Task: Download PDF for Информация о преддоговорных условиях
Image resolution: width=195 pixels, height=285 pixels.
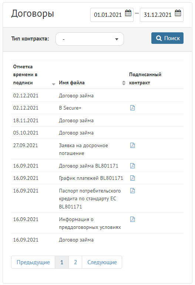Action: [x=132, y=219]
